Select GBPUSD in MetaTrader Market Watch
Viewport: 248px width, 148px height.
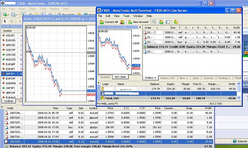12,45
